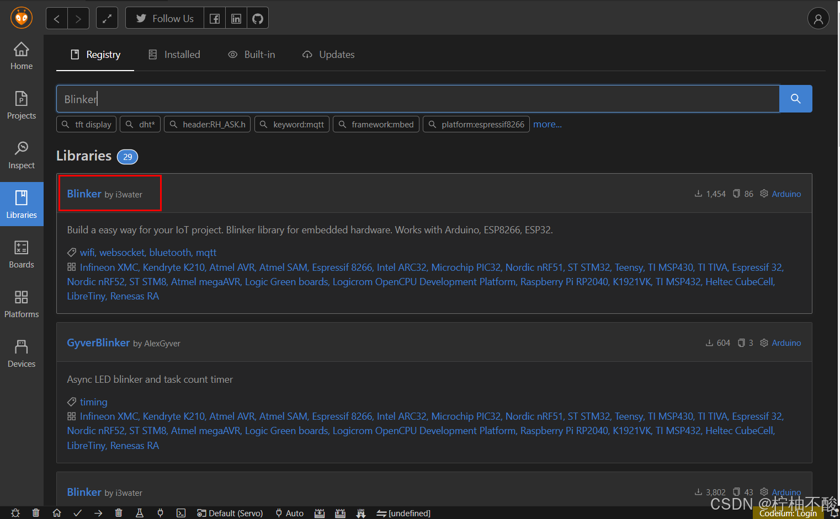
Task: Focus the library search field containing Blinker
Action: click(x=418, y=99)
